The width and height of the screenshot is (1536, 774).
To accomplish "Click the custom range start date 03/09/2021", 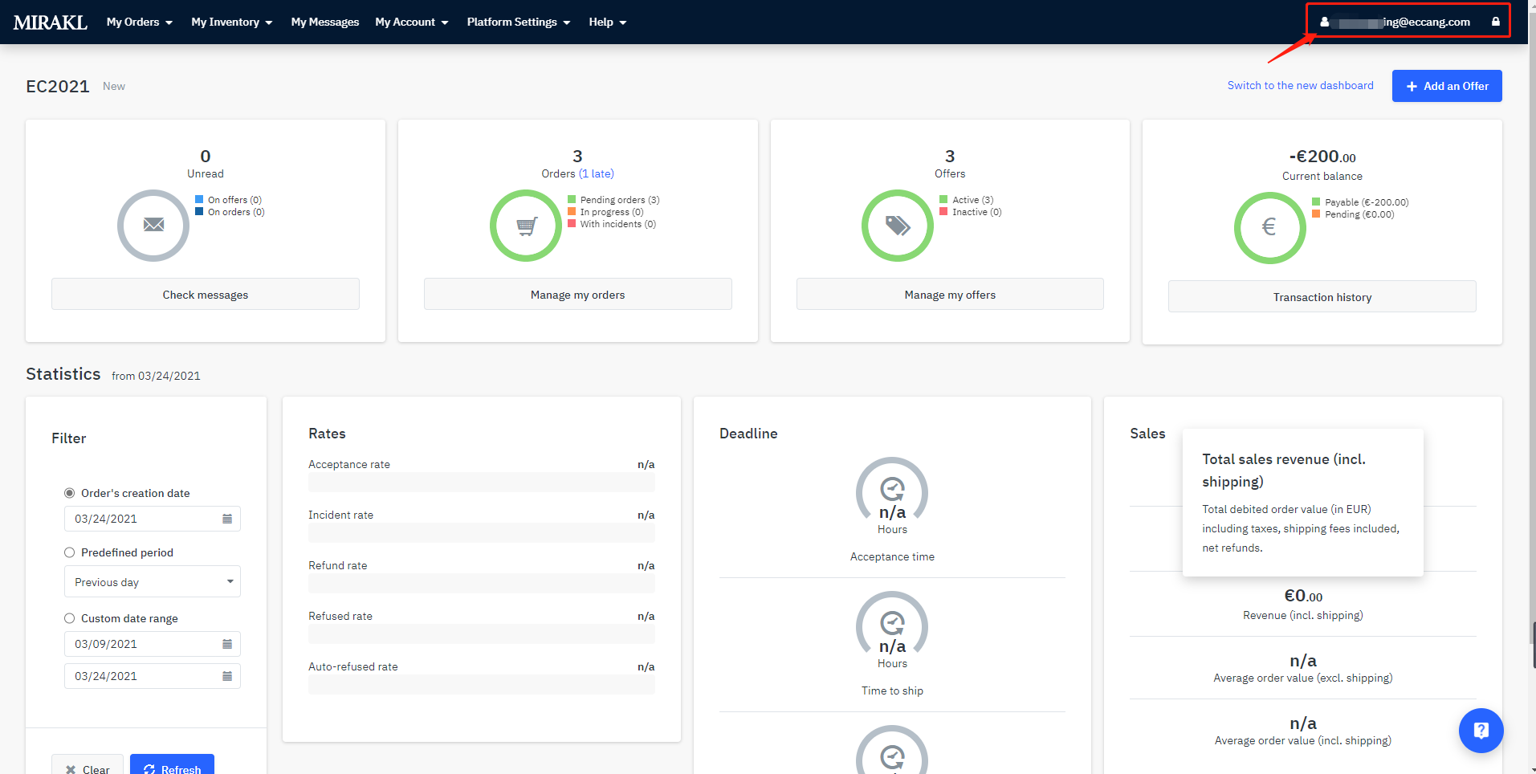I will [x=153, y=644].
